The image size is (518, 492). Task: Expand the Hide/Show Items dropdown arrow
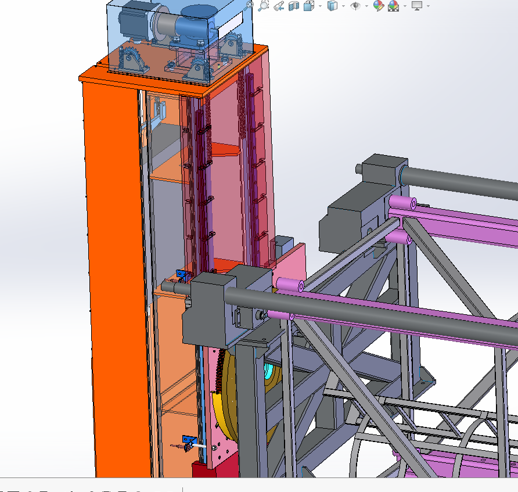(x=366, y=6)
